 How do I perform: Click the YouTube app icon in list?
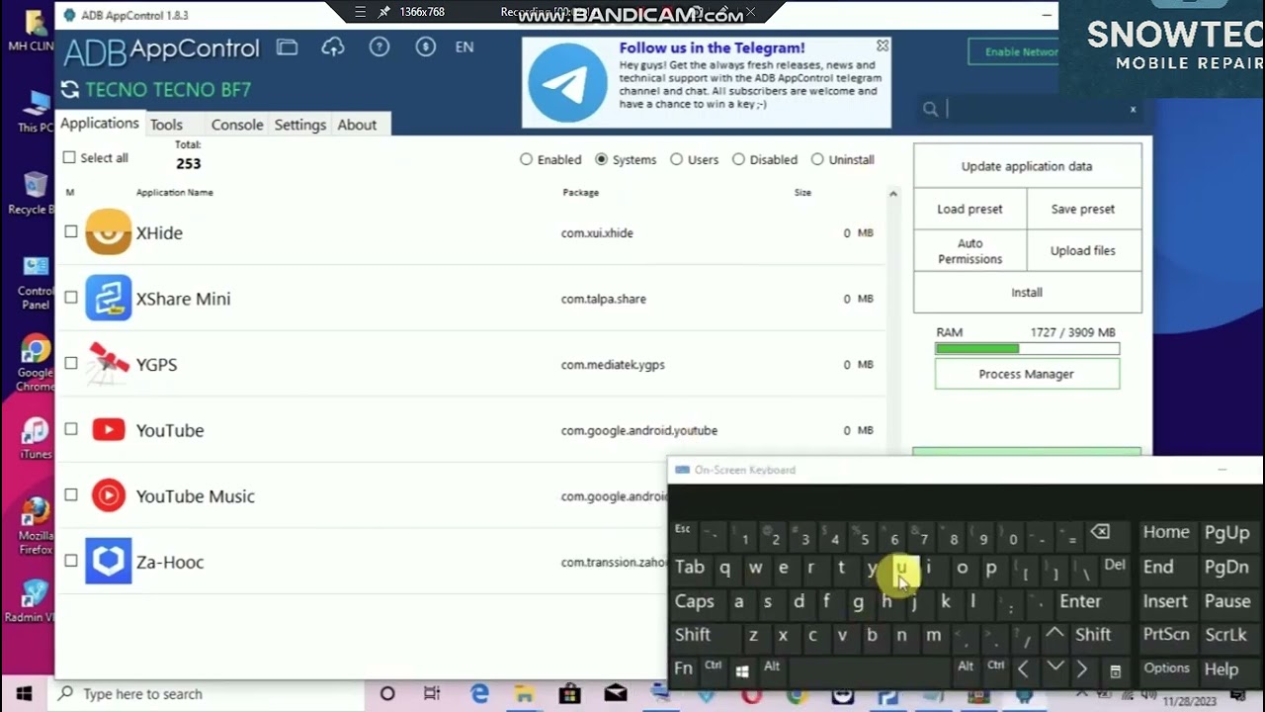[x=108, y=429]
